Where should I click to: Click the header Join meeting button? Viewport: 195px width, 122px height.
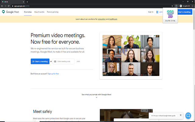(159, 12)
